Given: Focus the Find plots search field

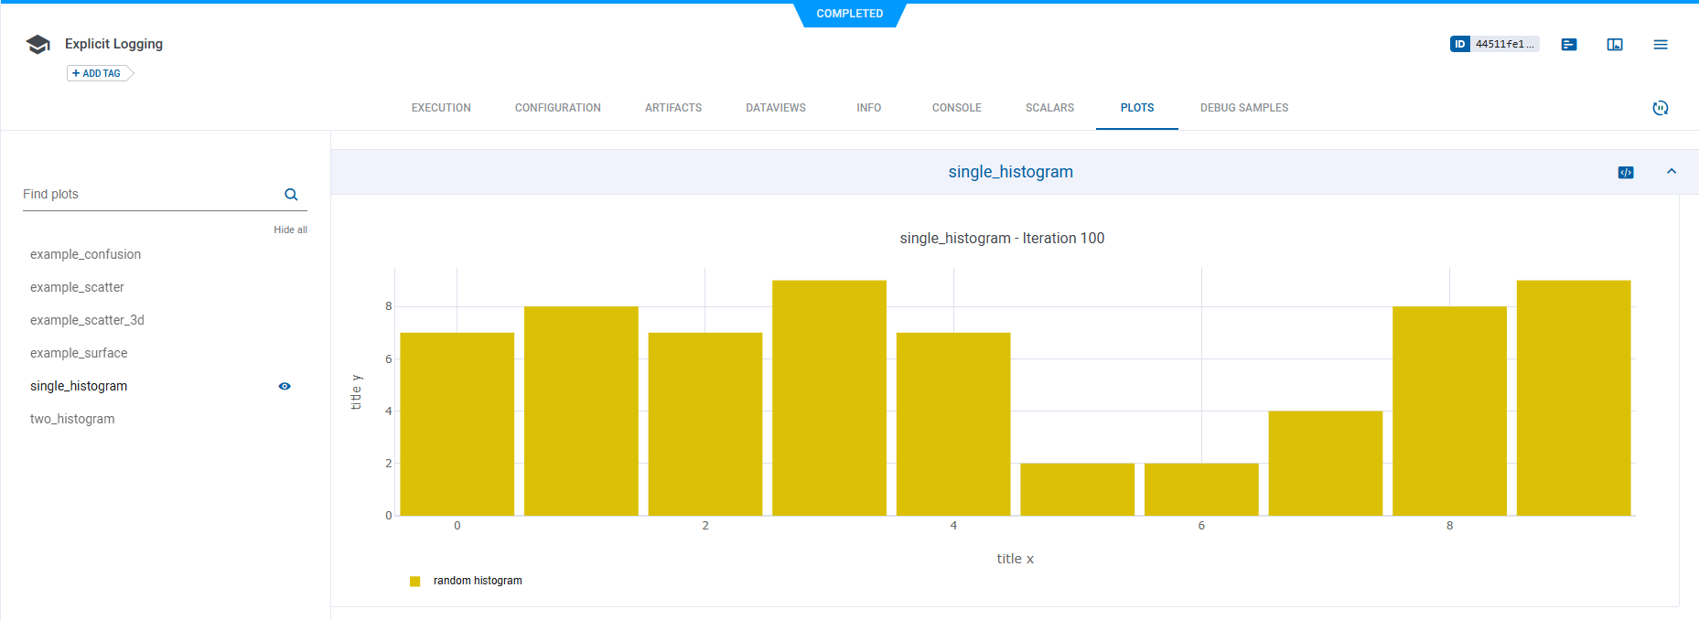Looking at the screenshot, I should [x=146, y=194].
